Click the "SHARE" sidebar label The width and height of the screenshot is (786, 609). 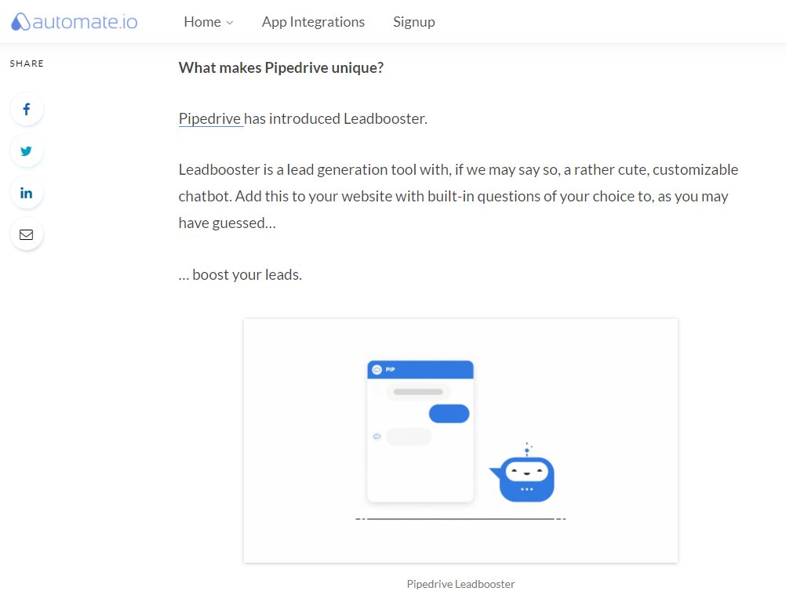27,63
